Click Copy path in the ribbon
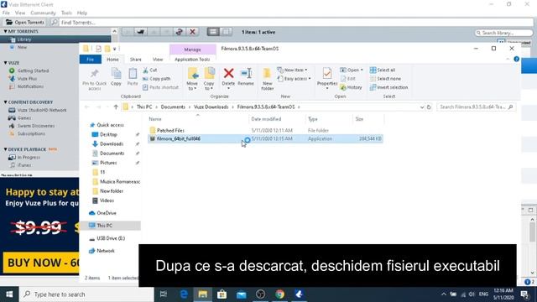The image size is (537, 302). click(157, 79)
